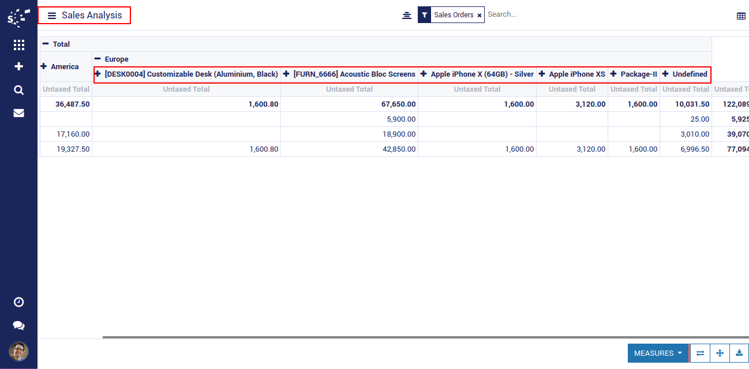Viewport: 749px width, 369px height.
Task: Download the pivot table data
Action: point(739,353)
